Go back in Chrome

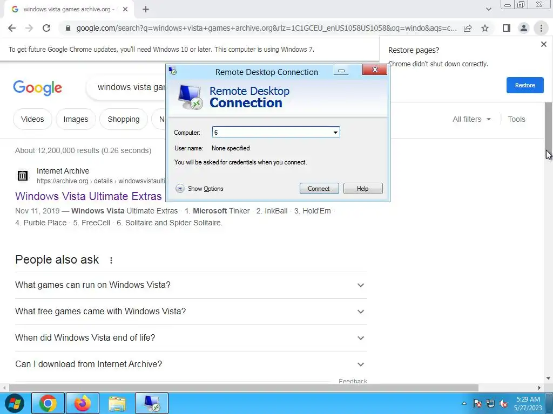[12, 28]
